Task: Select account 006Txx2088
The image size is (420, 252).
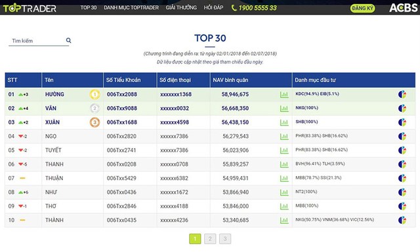Action: (x=122, y=94)
